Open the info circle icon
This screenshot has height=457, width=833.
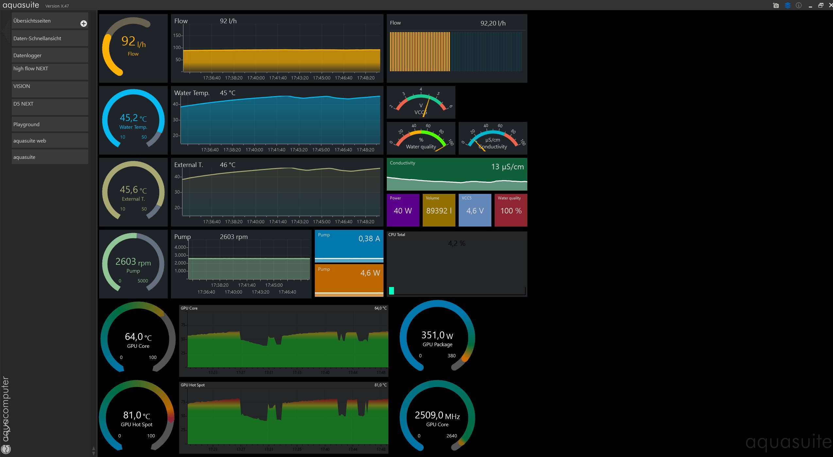(x=799, y=5)
